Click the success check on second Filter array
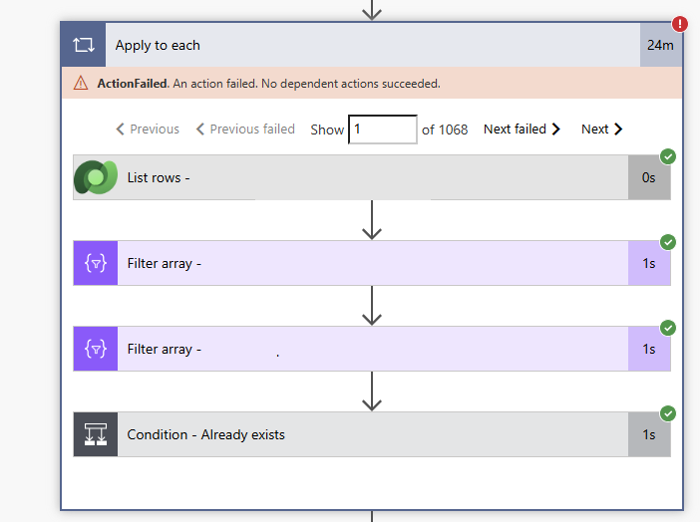The image size is (700, 522). (x=668, y=328)
